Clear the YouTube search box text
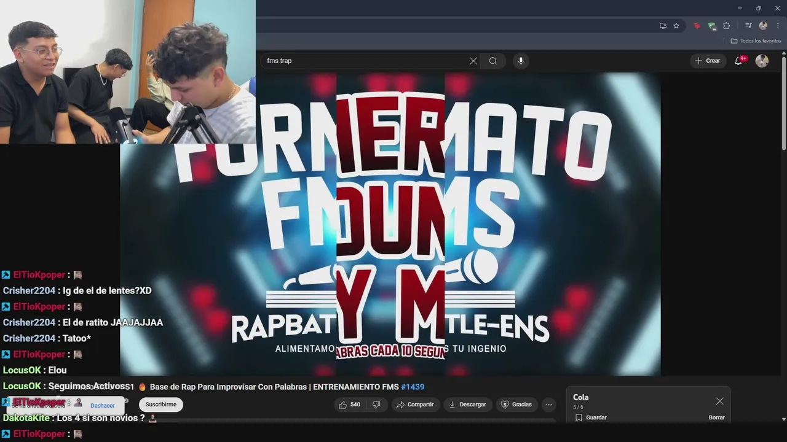The image size is (787, 442). coord(473,61)
